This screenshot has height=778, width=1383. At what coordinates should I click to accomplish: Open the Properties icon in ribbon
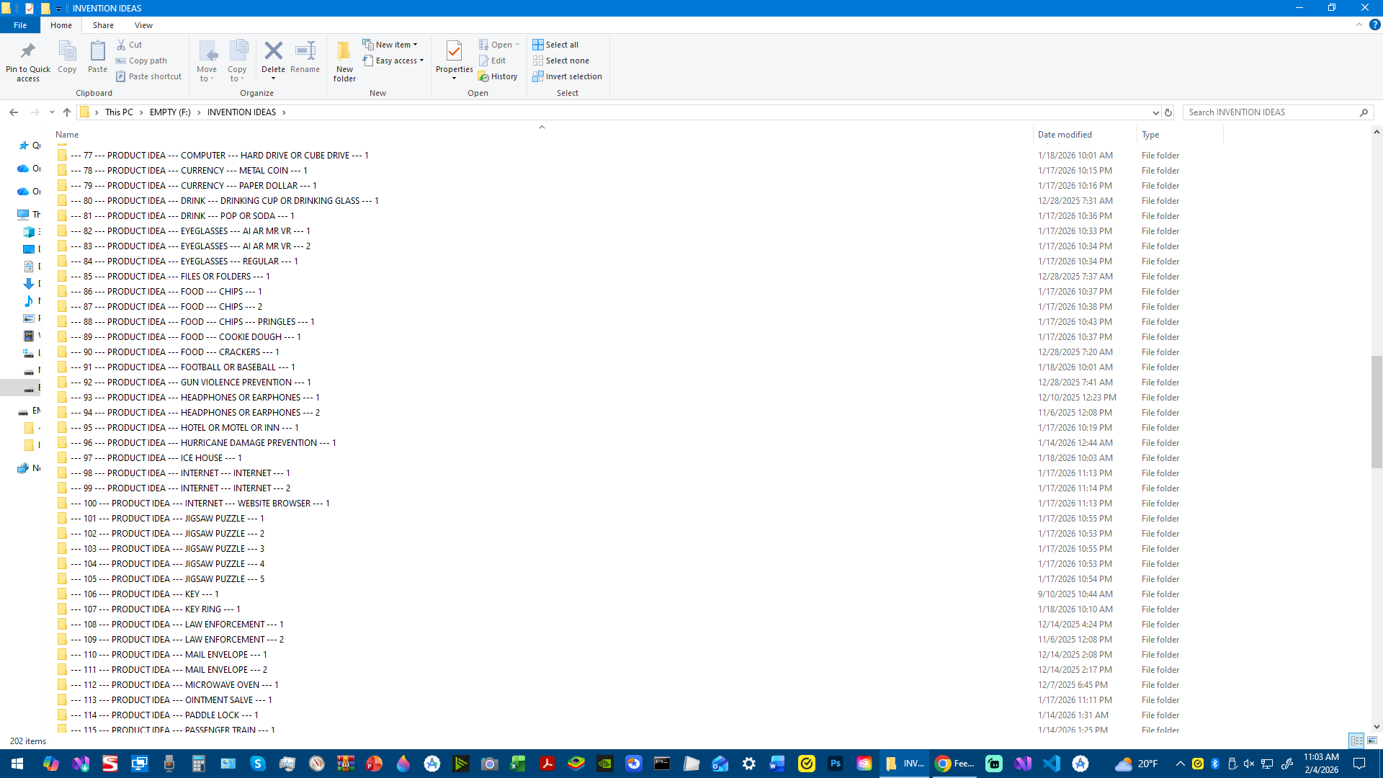click(x=454, y=51)
